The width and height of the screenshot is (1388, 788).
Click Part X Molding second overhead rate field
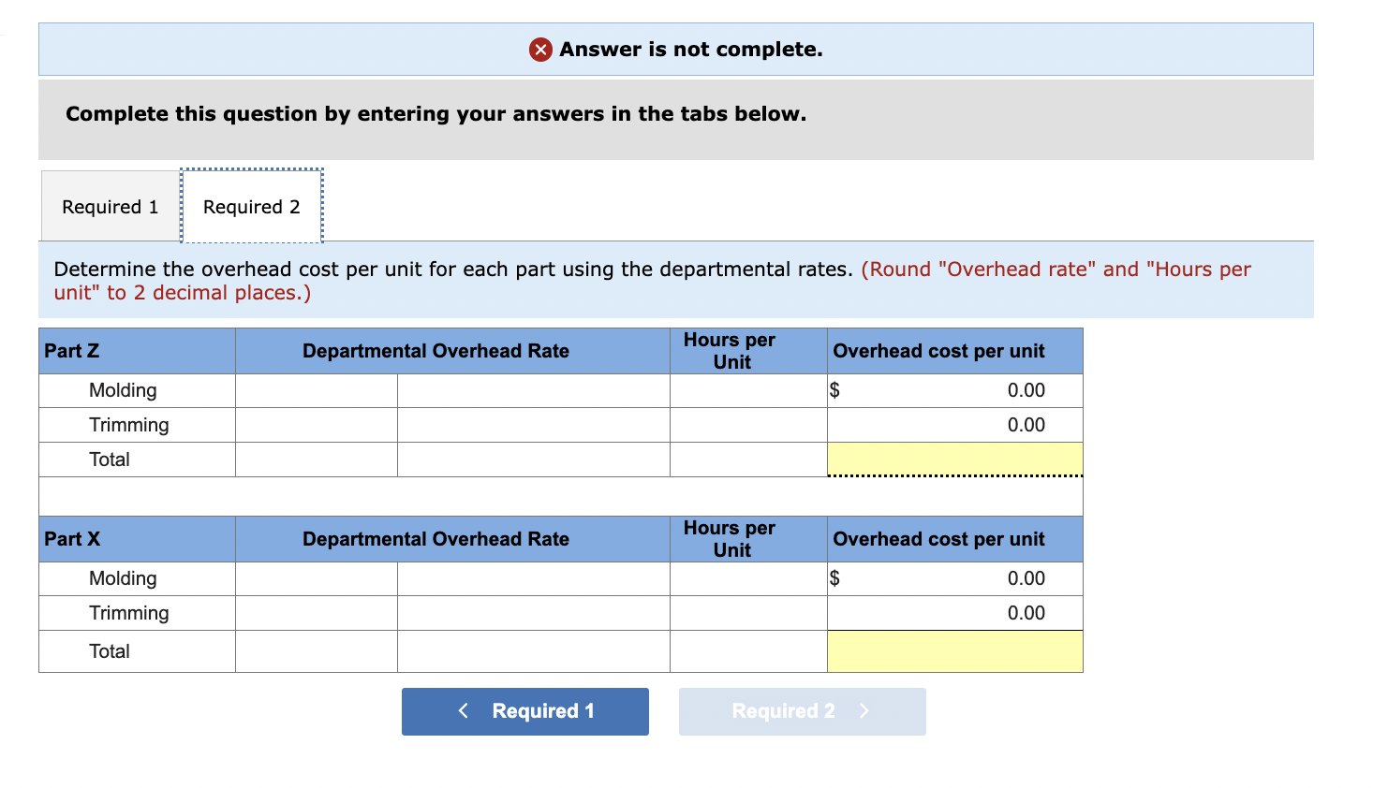[534, 579]
